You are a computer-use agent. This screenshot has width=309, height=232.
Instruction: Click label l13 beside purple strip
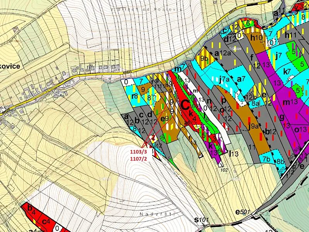point(234,154)
